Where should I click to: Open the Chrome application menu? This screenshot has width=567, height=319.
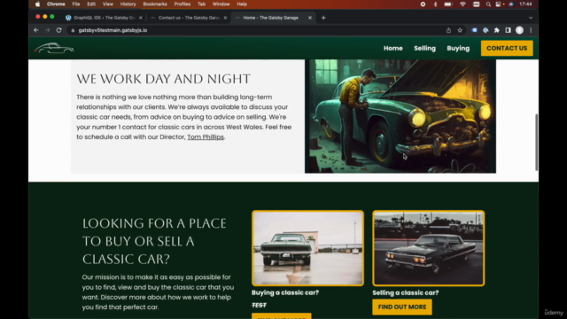(x=56, y=4)
